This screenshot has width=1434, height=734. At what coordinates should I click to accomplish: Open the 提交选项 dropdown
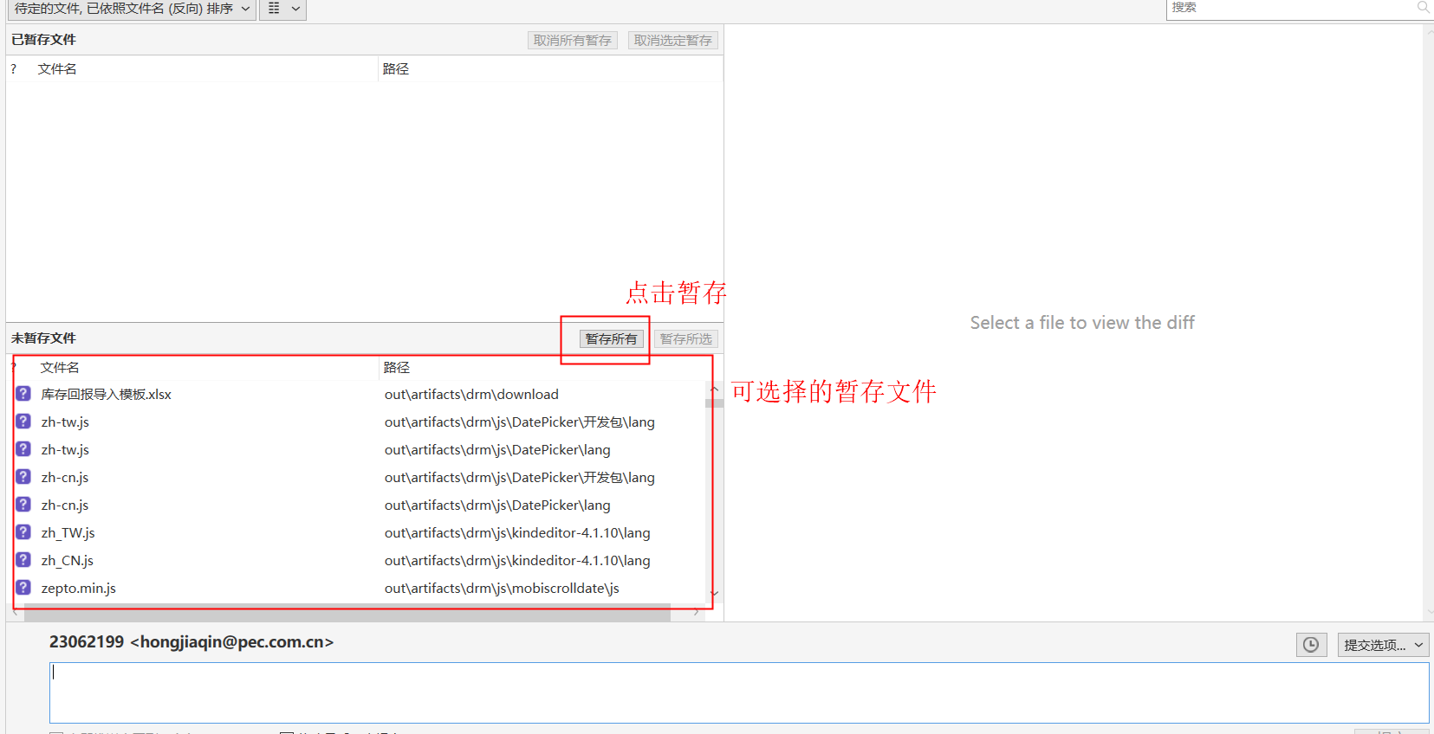click(1383, 645)
